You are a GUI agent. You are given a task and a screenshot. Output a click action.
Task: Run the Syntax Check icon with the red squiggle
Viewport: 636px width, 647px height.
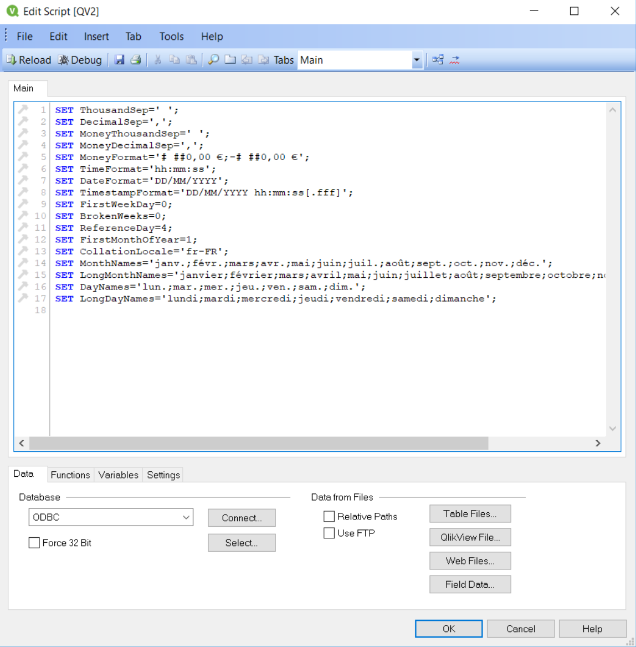[454, 60]
